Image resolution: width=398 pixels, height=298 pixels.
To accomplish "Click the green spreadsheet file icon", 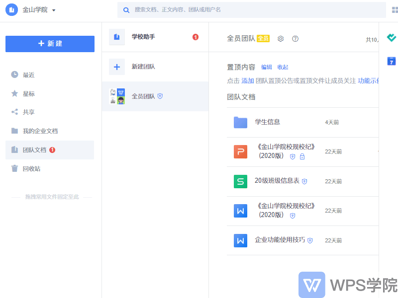I will click(x=240, y=181).
